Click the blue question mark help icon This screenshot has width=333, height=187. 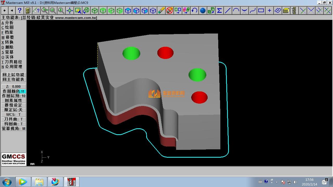click(20, 10)
